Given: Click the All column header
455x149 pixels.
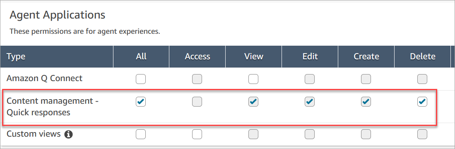Looking at the screenshot, I should tap(141, 56).
